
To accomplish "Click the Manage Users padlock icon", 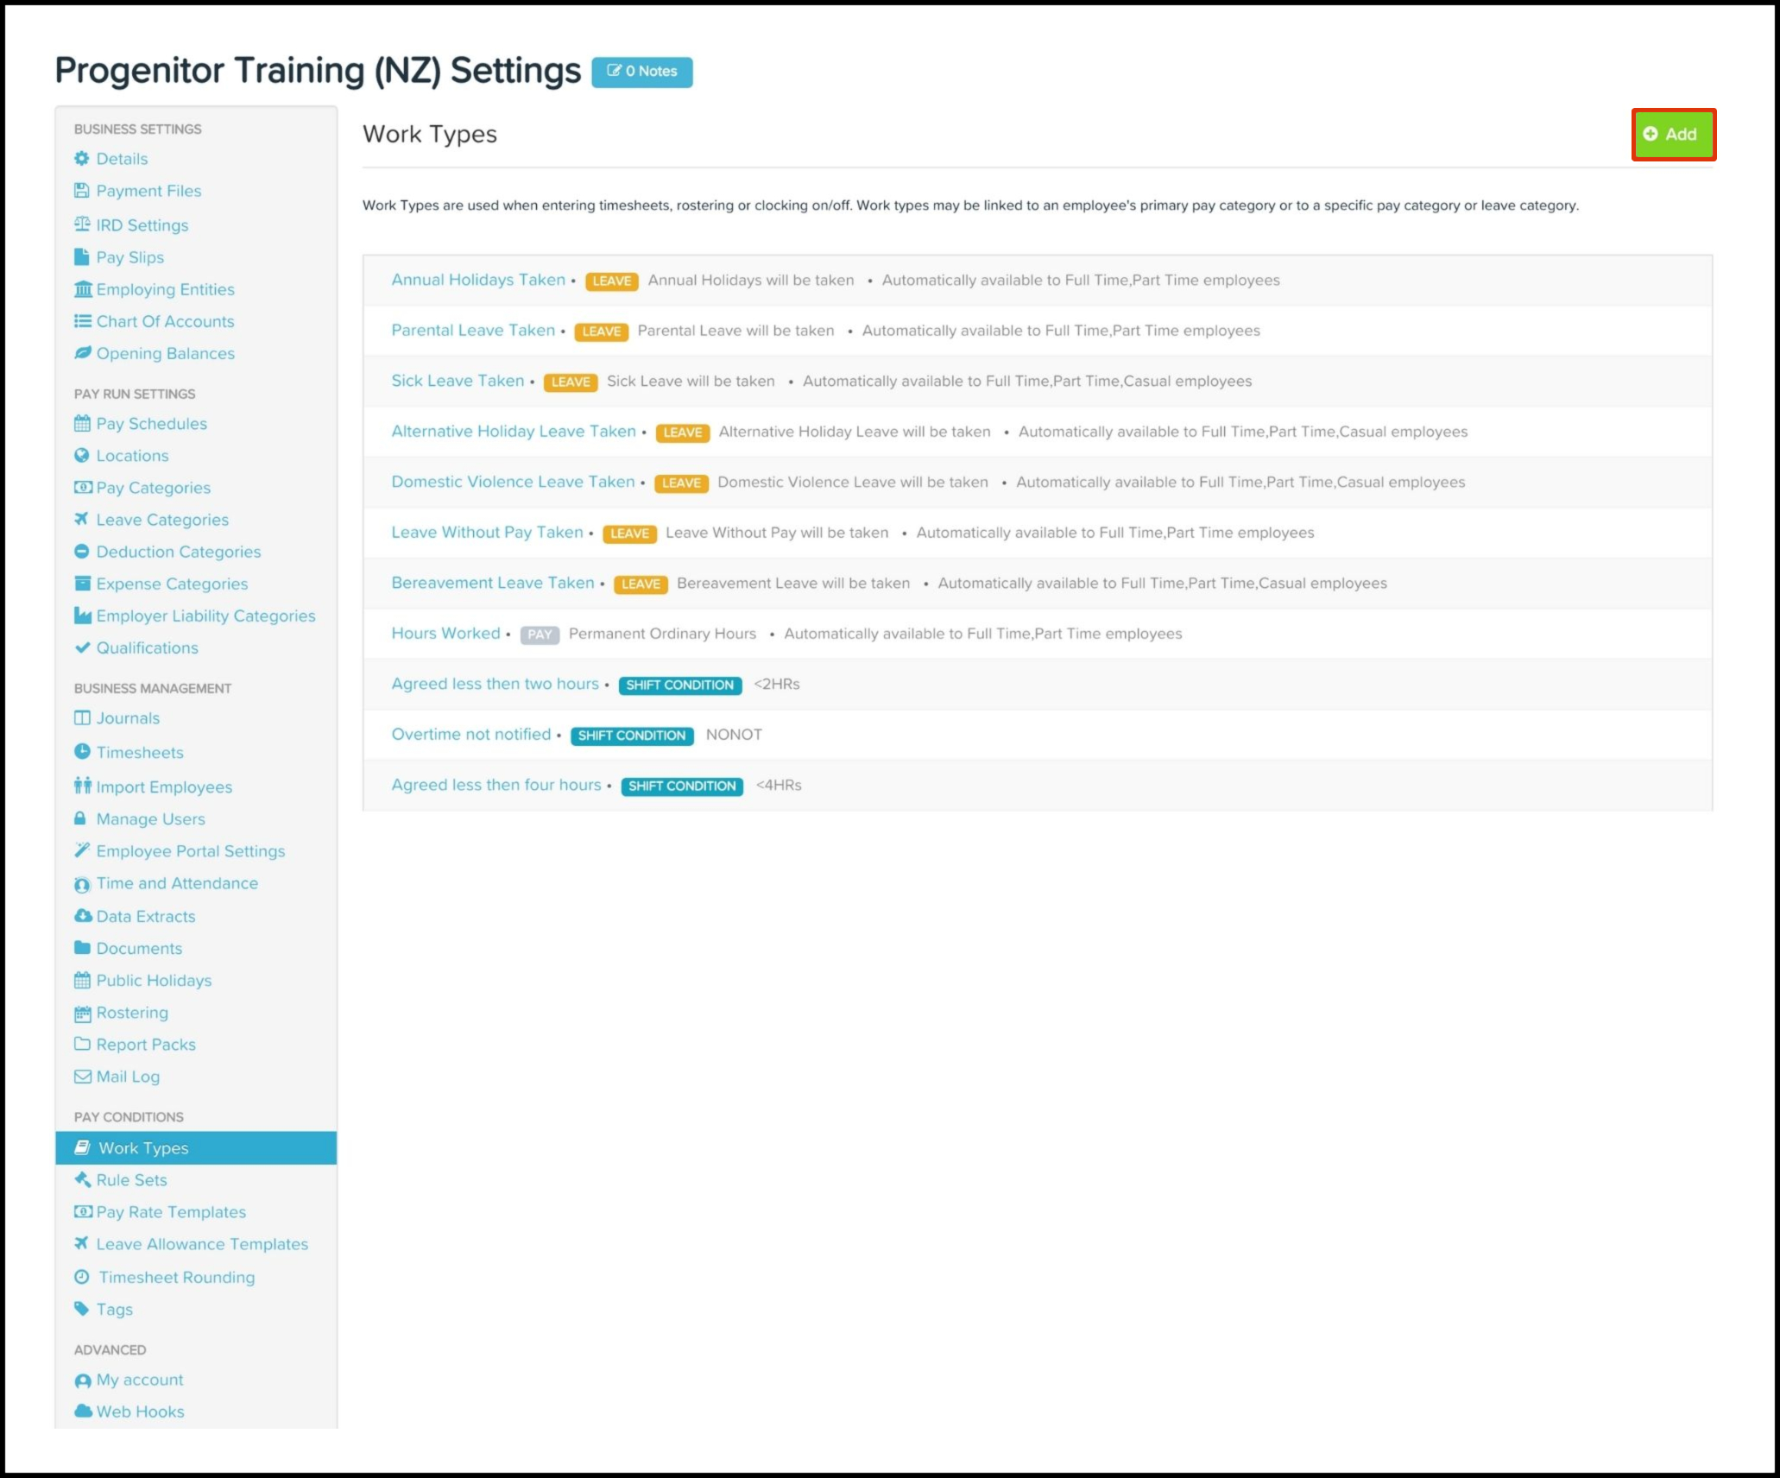I will [x=81, y=818].
